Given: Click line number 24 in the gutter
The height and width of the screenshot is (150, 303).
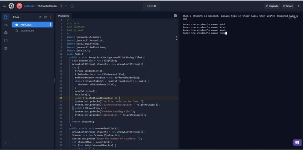Looking at the screenshot, I should 61,98.
